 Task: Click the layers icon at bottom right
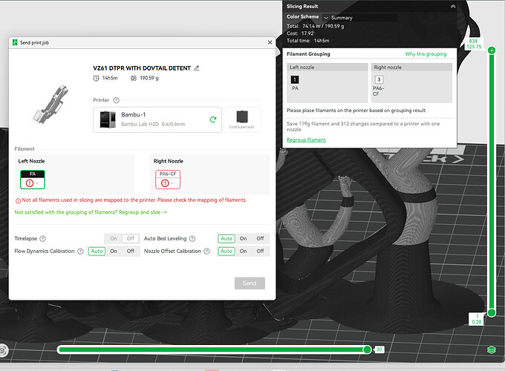point(492,349)
